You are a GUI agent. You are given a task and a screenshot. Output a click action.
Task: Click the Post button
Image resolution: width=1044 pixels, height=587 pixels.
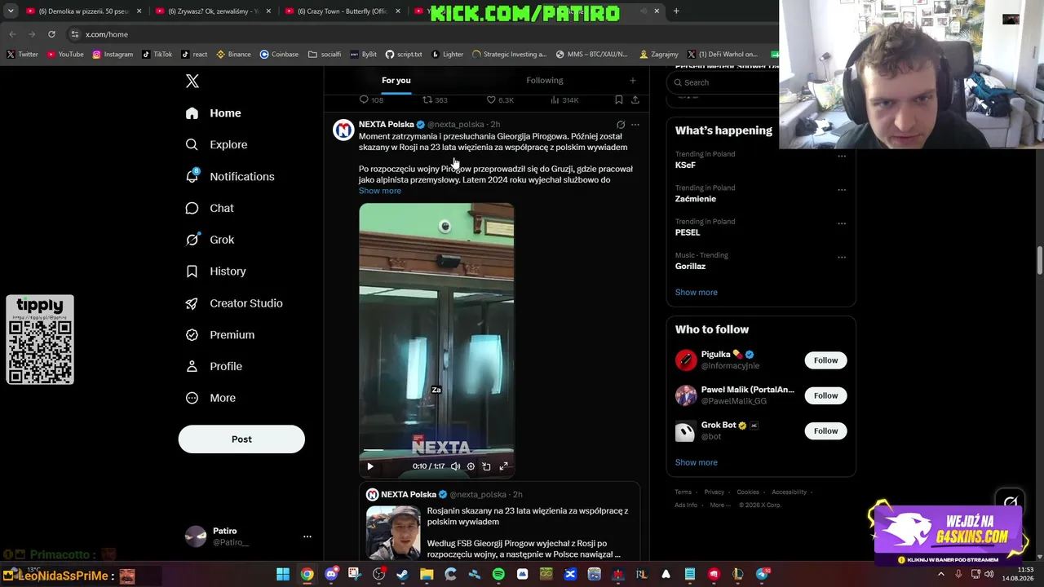pyautogui.click(x=241, y=439)
